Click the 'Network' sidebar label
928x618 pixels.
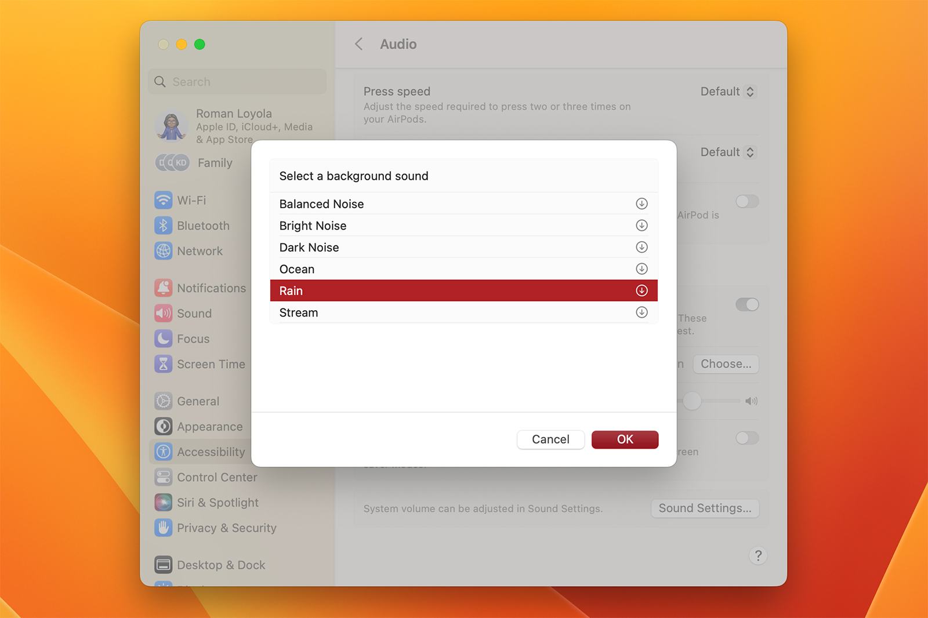click(200, 251)
